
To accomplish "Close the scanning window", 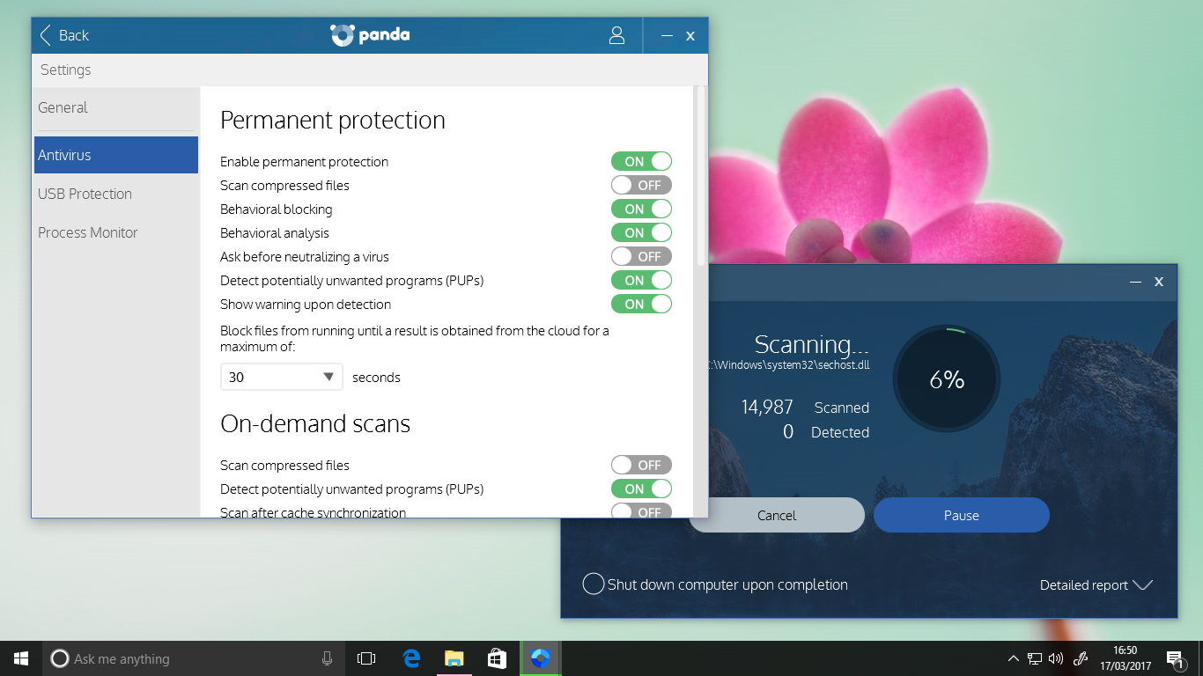I will click(x=1159, y=282).
